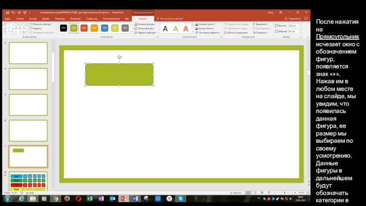The width and height of the screenshot is (366, 206).
Task: Apply the black WordArt letter A style
Action: coord(165,29)
